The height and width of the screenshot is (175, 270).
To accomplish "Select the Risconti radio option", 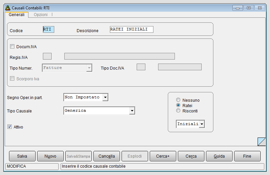I will [x=178, y=110].
